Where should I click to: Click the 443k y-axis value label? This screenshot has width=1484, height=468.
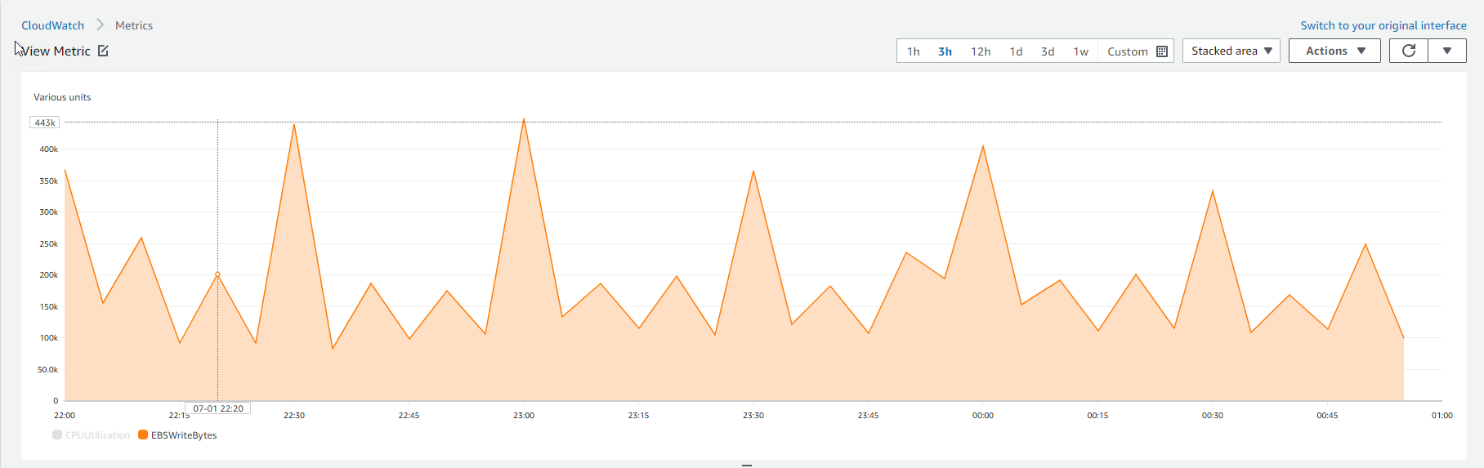[45, 123]
